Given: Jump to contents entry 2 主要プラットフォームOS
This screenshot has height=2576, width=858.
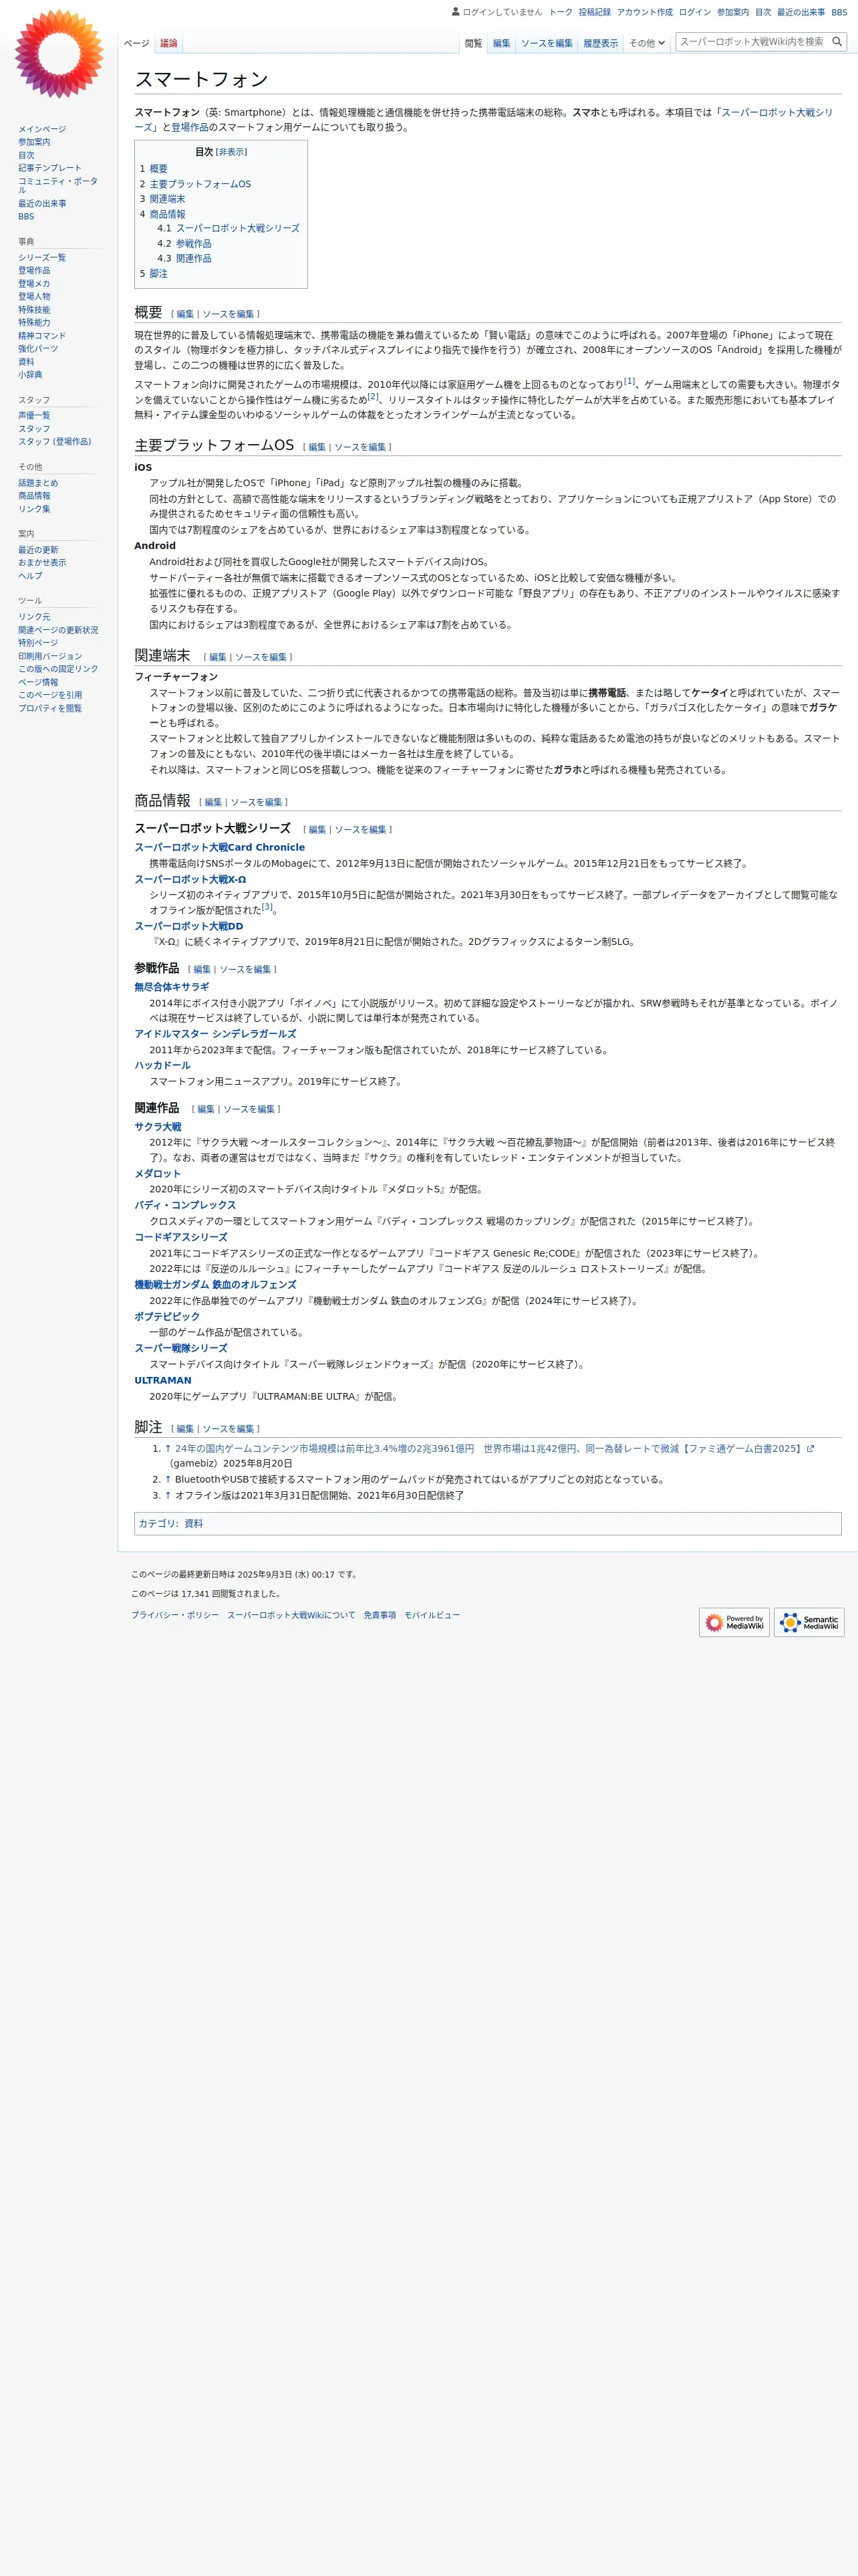Looking at the screenshot, I should (x=196, y=184).
